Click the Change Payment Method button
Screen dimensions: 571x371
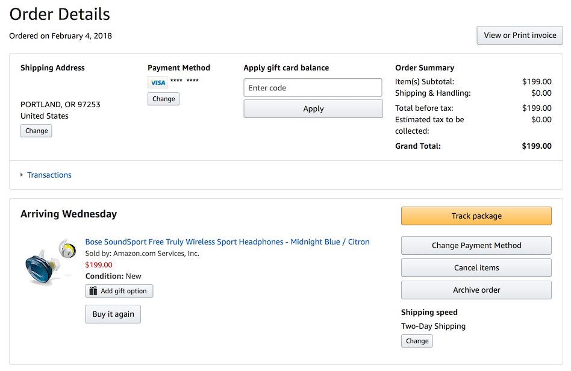click(x=476, y=245)
